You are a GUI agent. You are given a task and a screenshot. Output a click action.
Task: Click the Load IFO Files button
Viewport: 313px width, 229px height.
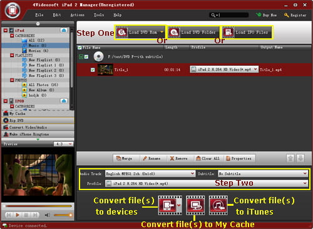coord(247,33)
